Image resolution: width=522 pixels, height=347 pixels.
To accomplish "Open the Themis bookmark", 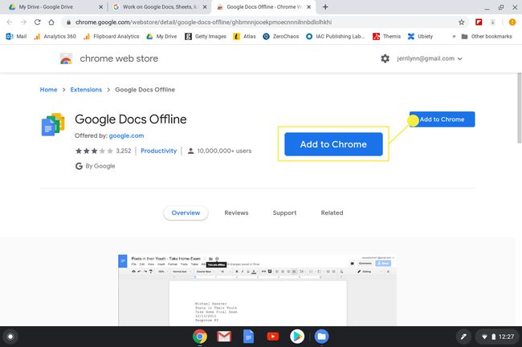I will 386,37.
